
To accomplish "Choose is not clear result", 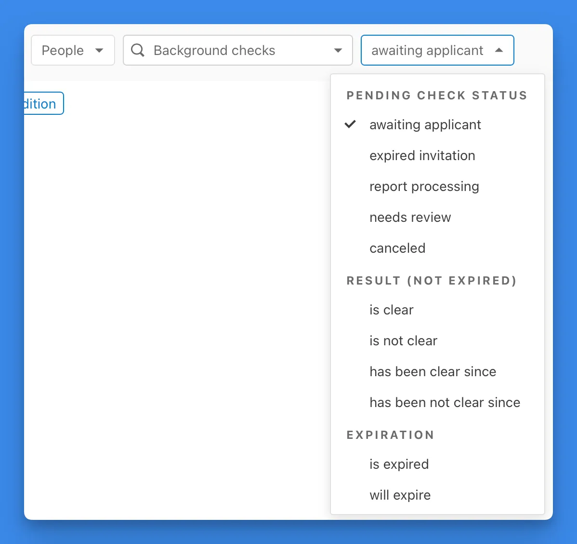I will (403, 341).
